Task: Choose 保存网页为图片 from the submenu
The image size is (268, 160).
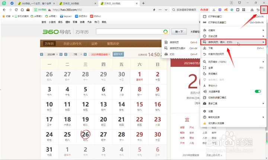Action: click(x=181, y=48)
